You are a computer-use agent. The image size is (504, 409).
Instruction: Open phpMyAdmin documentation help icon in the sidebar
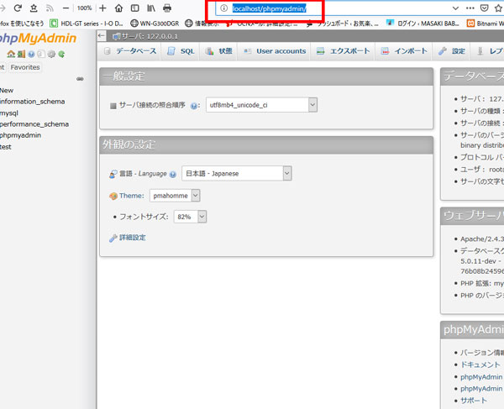point(31,54)
